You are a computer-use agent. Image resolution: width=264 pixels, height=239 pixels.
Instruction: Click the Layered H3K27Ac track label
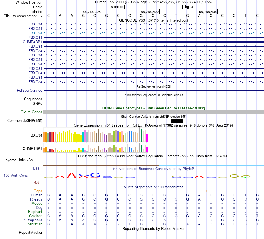(18, 160)
